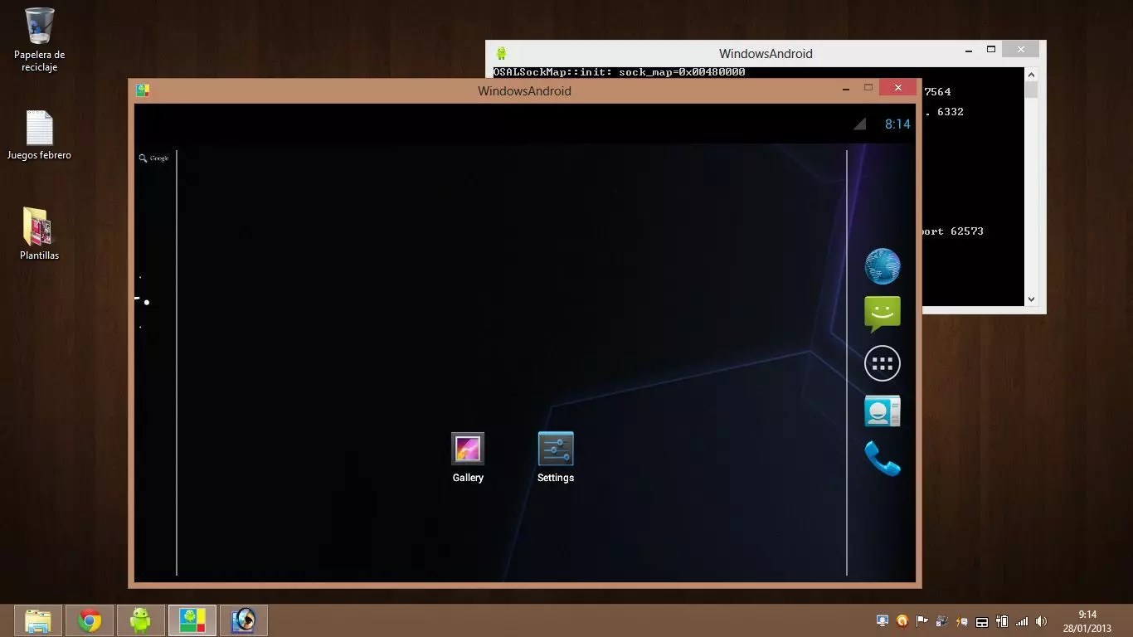Open File Explorer from the taskbar
This screenshot has height=637, width=1133.
(x=37, y=620)
